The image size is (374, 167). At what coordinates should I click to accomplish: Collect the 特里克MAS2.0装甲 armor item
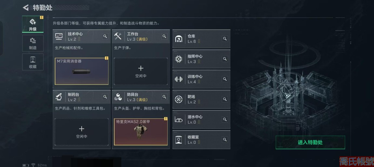[141, 132]
